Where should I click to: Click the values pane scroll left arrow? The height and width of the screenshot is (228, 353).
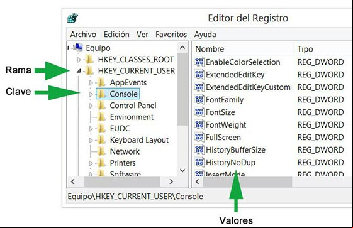click(x=198, y=182)
